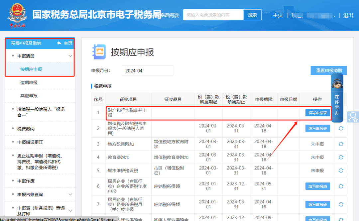Click 未申报 status in 教育费附加 row
Image resolution: width=359 pixels, height=221 pixels.
[x=317, y=157]
